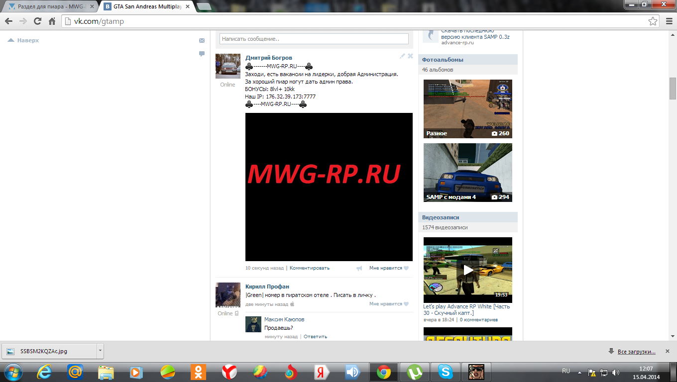The image size is (677, 382).
Task: Open dropdown arrow of SSBSM2KQZAc.jpg download
Action: [100, 351]
